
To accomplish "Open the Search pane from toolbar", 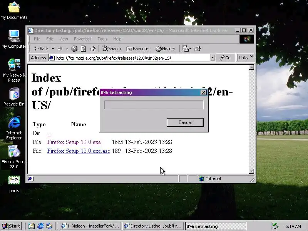I will pos(111,49).
